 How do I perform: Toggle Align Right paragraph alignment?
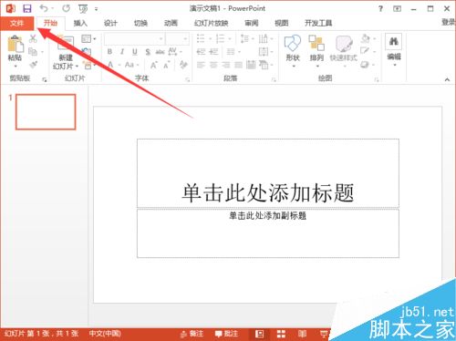tap(226, 65)
